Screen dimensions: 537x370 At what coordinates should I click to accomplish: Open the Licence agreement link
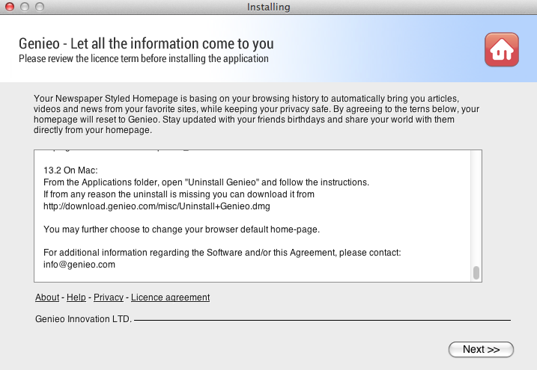click(x=170, y=297)
